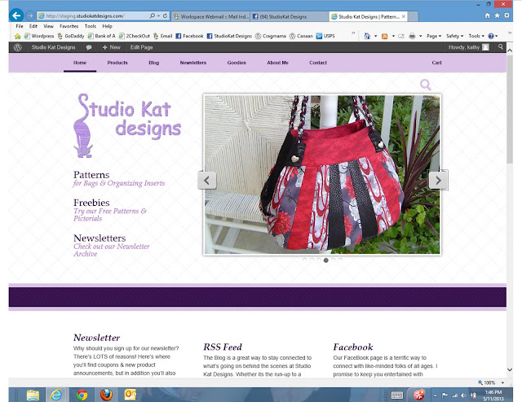The image size is (522, 402).
Task: Select the active fourth slider dot
Action: 326,260
